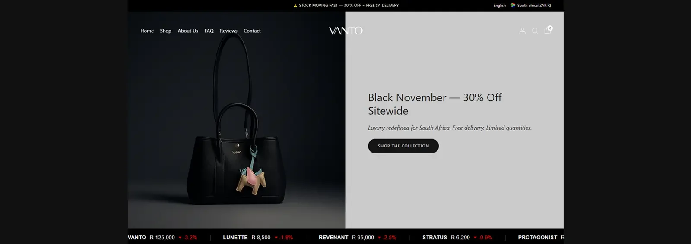Screen dimensions: 691x244
Task: Open the English language selector
Action: (500, 6)
